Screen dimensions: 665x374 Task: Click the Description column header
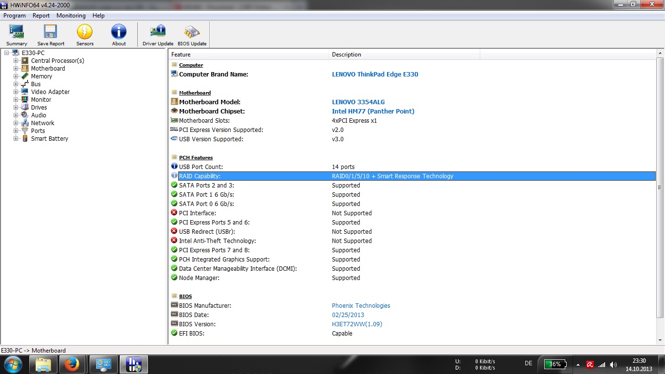(405, 55)
